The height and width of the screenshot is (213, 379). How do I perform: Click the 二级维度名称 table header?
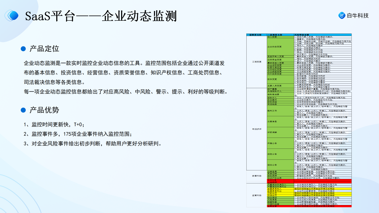click(x=280, y=35)
